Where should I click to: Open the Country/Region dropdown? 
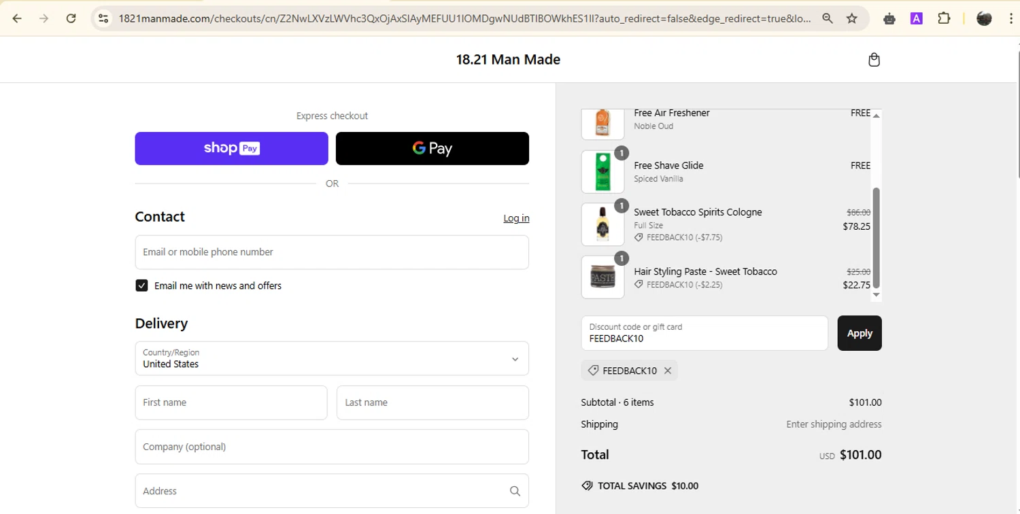click(332, 358)
